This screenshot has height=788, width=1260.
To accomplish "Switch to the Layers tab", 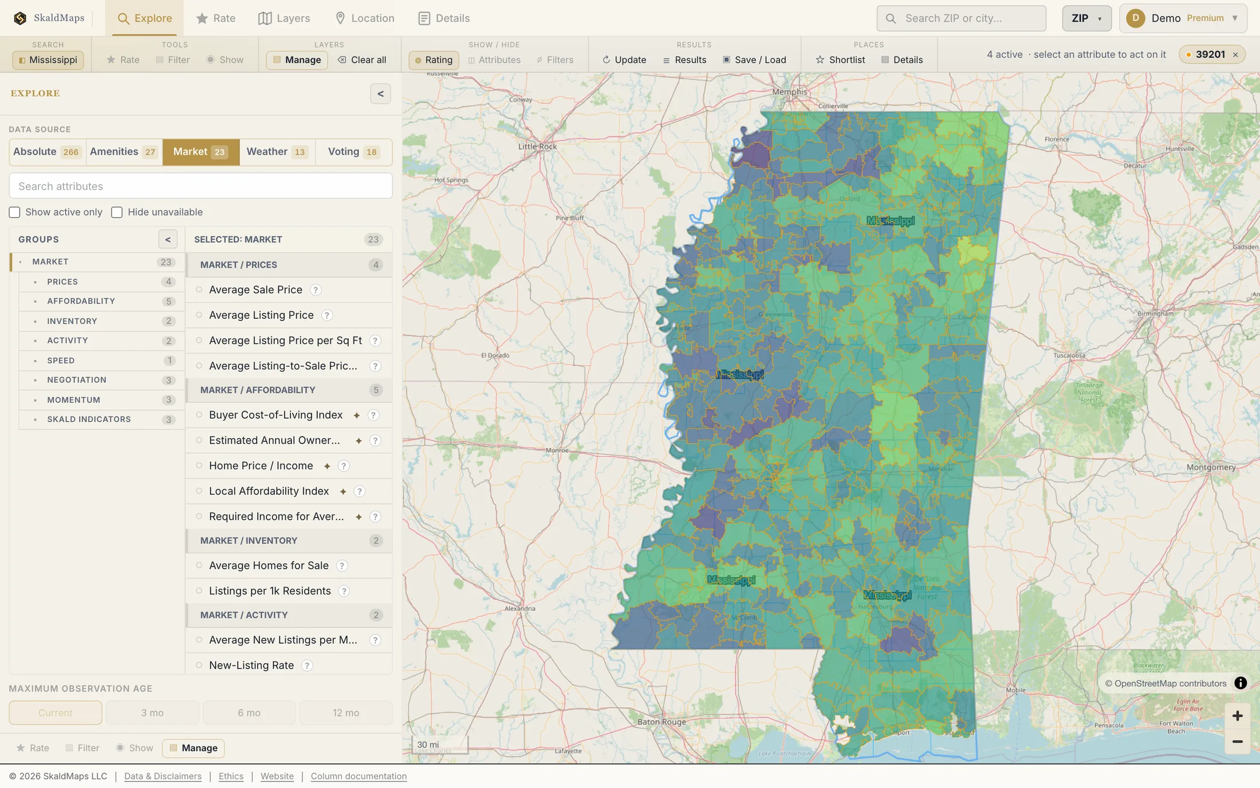I will [284, 18].
